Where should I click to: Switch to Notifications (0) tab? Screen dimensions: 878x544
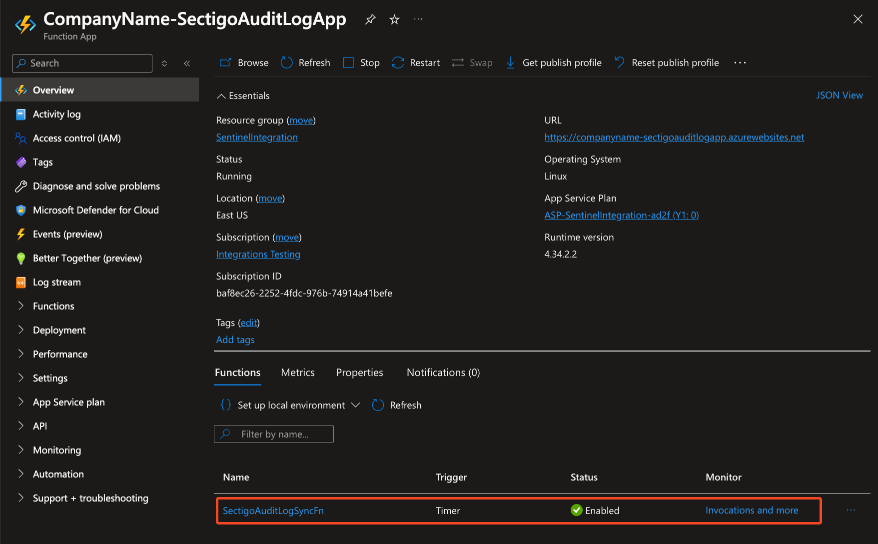tap(443, 372)
